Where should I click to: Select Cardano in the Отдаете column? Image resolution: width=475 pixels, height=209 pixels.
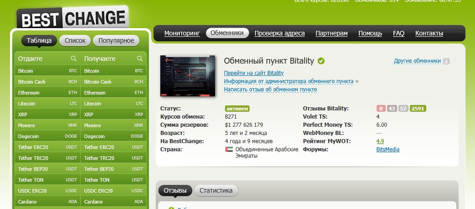[47, 201]
